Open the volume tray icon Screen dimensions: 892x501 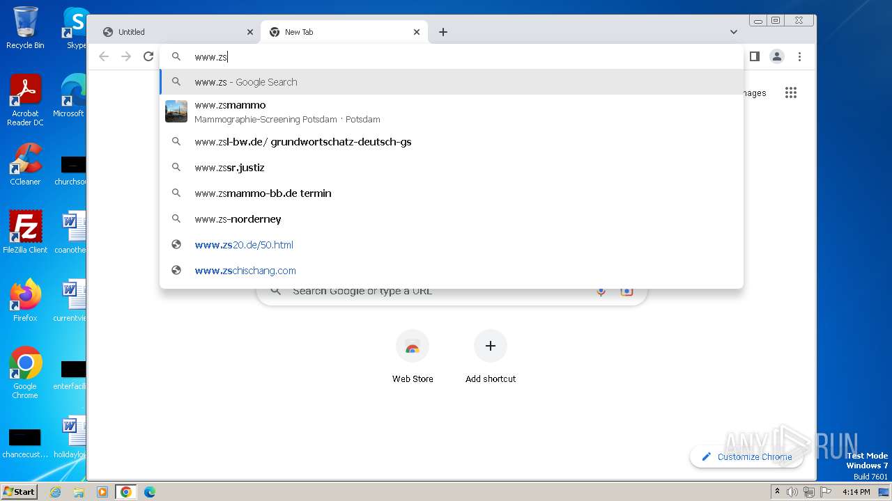coord(792,492)
